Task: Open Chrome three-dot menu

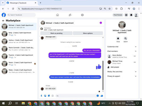Action: 139,9
